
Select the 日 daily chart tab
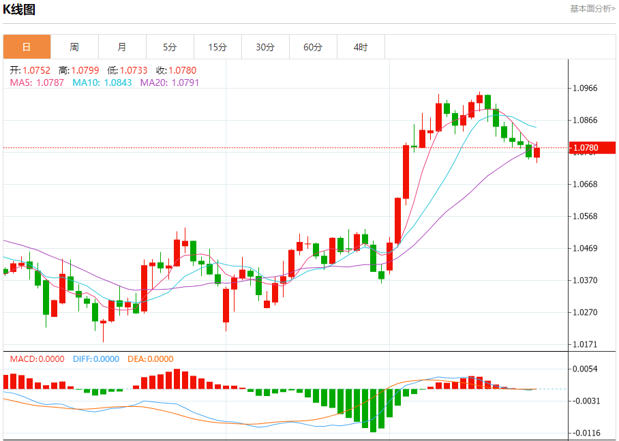[27, 47]
